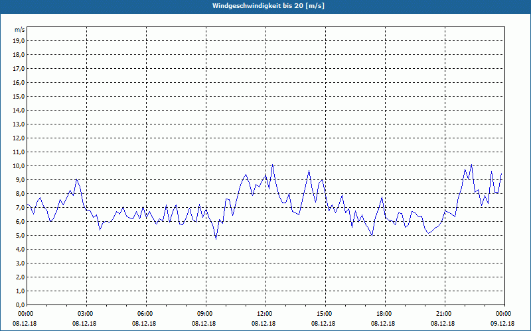Click the 08.12.18 date under 21:00
The image size is (531, 331).
(443, 323)
